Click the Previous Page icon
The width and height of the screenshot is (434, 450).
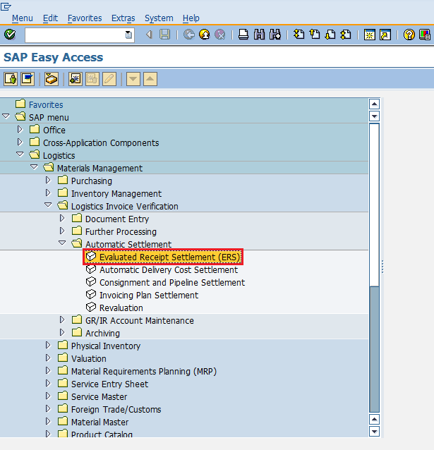tap(315, 35)
